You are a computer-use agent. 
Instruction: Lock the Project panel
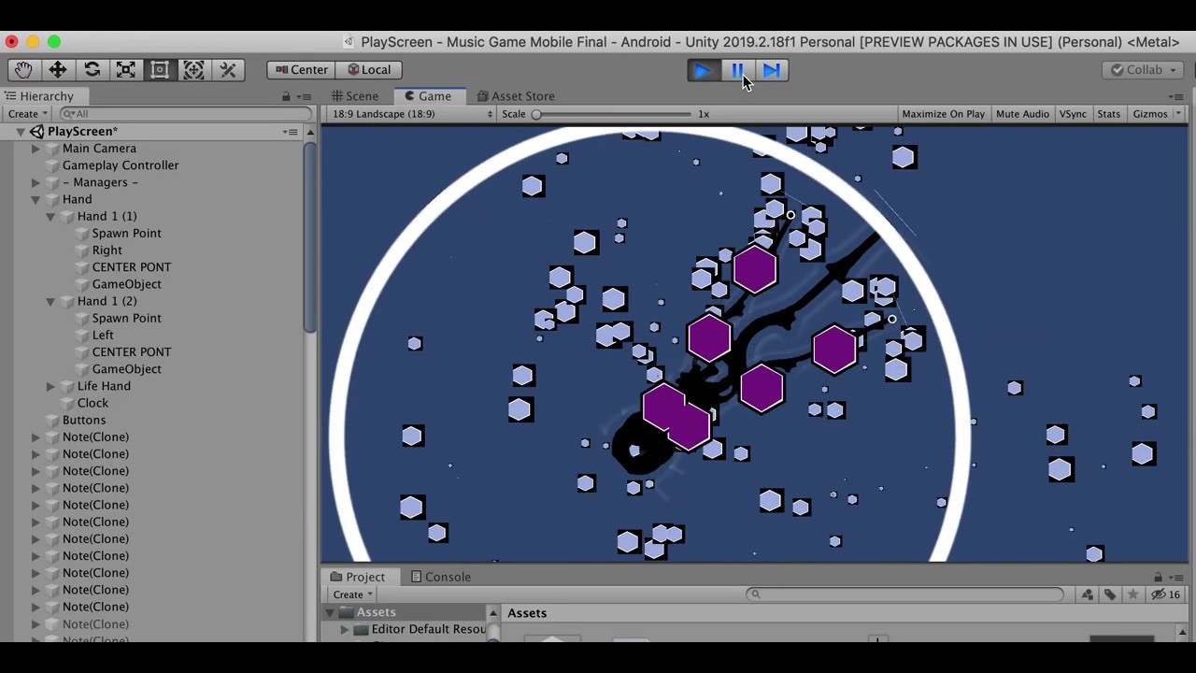pos(1158,577)
